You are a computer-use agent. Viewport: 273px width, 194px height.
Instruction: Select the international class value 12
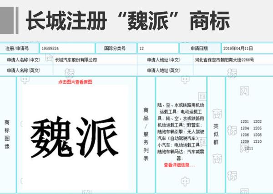click(x=142, y=48)
